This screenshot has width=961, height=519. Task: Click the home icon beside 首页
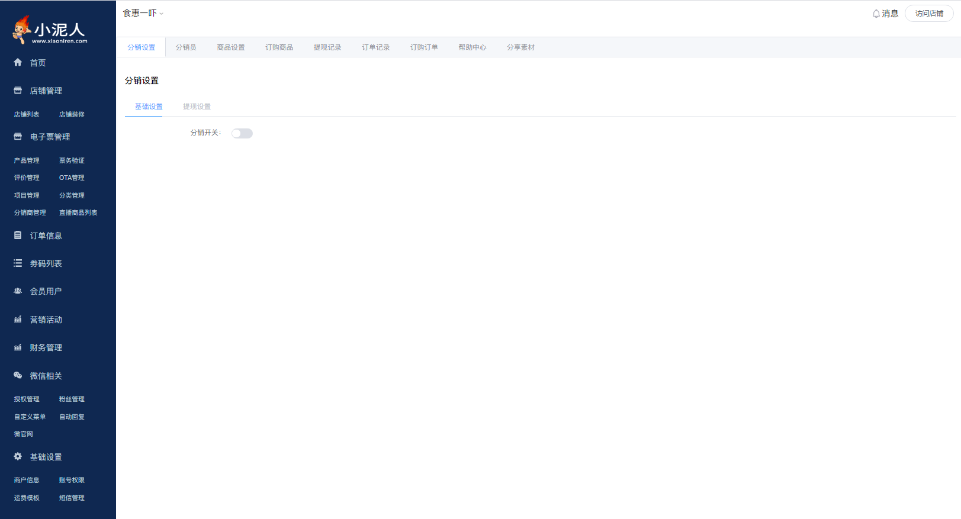pyautogui.click(x=18, y=63)
